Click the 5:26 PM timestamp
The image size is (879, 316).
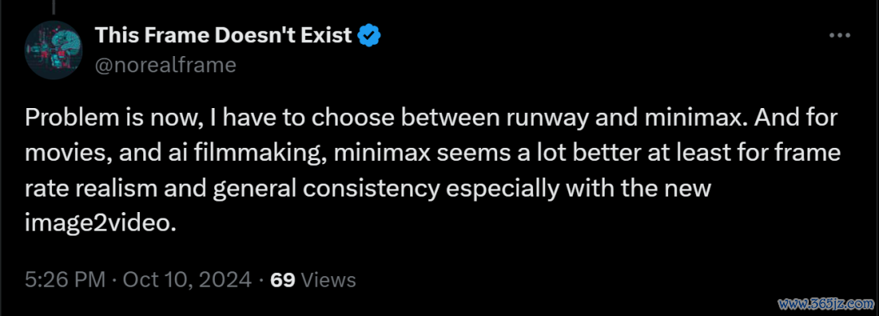tap(65, 279)
